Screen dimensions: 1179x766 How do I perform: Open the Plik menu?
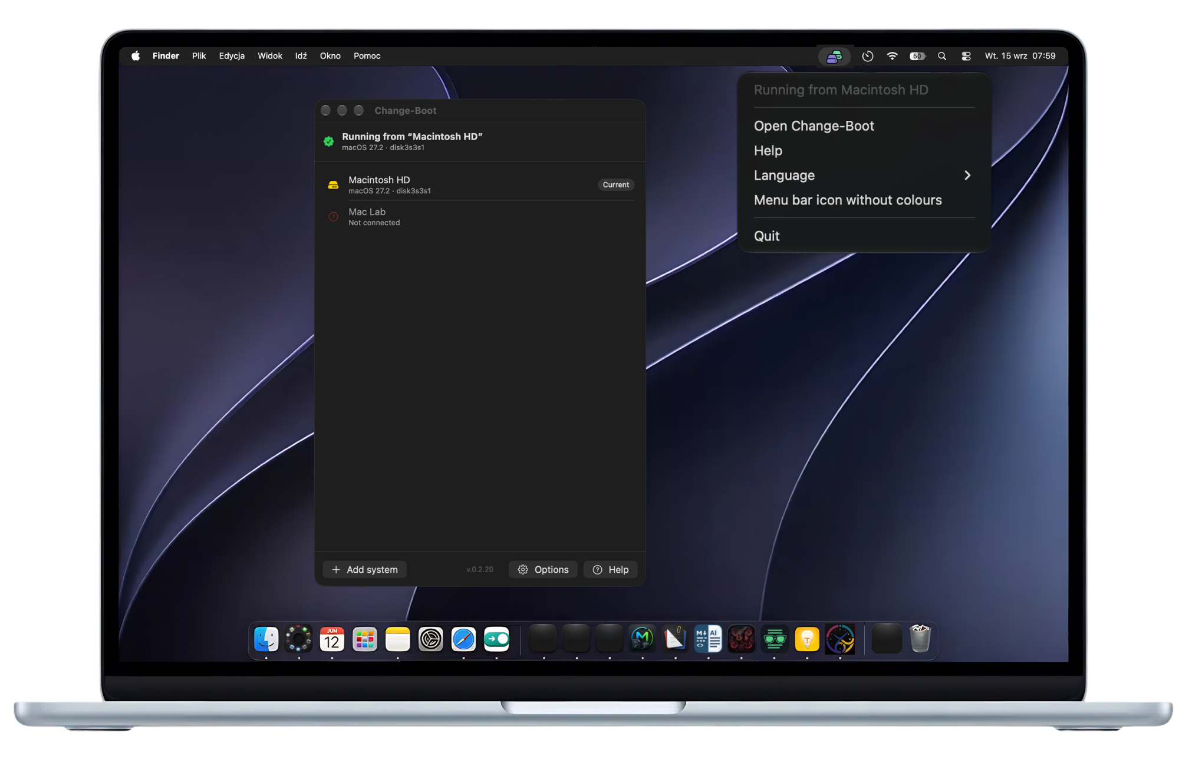(199, 56)
